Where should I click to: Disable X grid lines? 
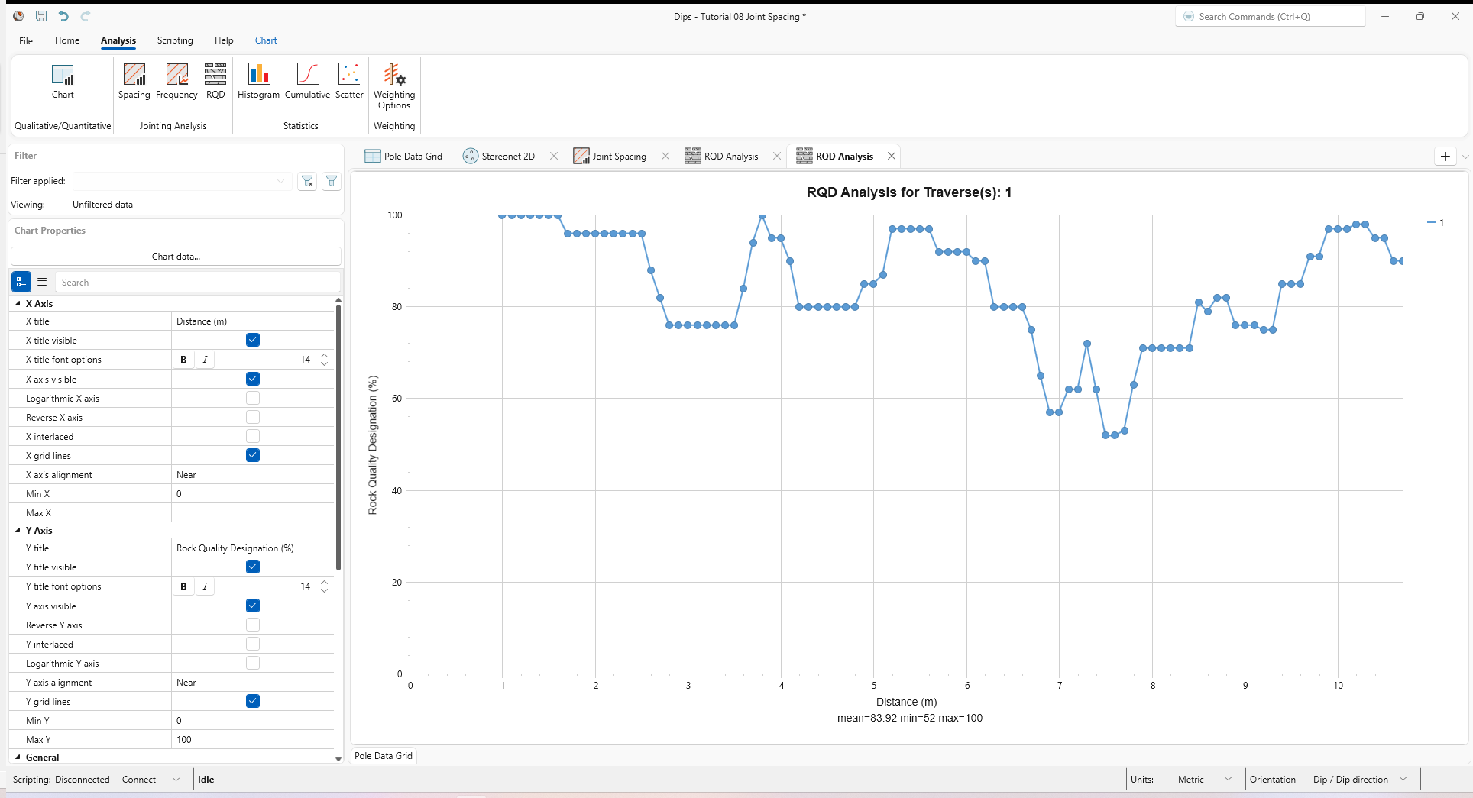click(x=252, y=455)
